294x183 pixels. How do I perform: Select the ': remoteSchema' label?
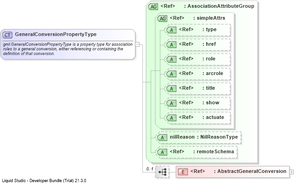(x=214, y=151)
